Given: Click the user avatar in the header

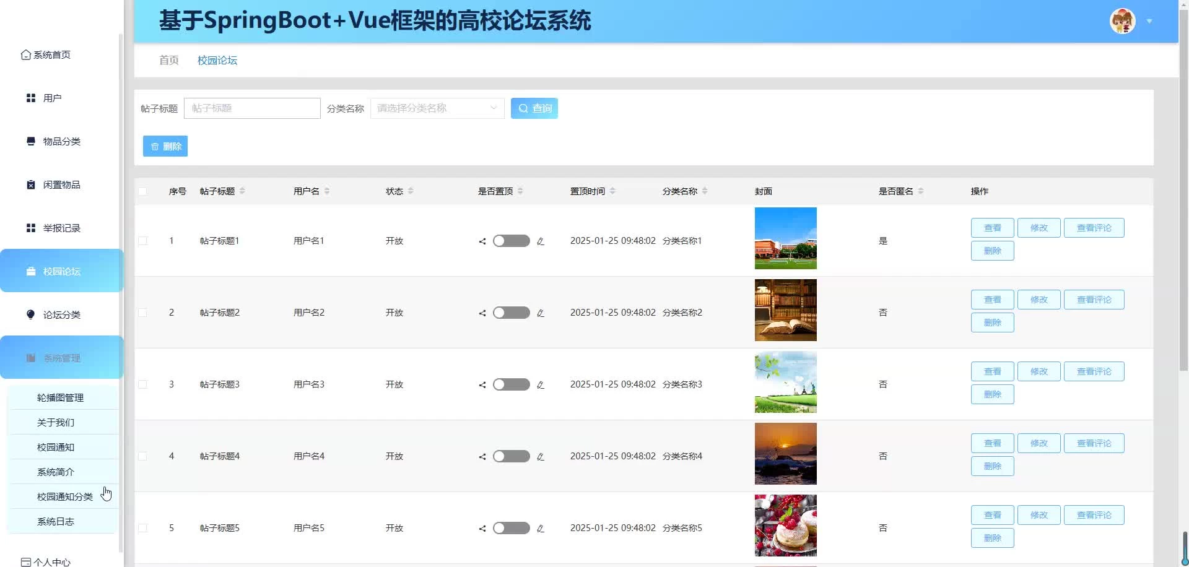Looking at the screenshot, I should coord(1122,21).
